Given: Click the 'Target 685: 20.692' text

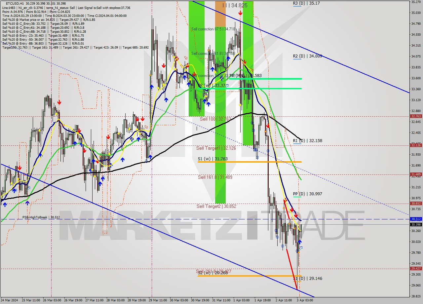Looking at the screenshot, I should click(x=135, y=48).
